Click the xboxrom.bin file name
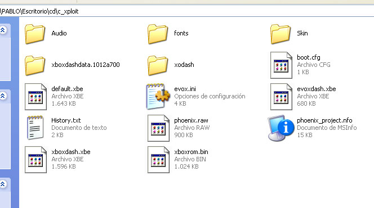Image resolution: width=374 pixels, height=208 pixels. click(x=191, y=152)
